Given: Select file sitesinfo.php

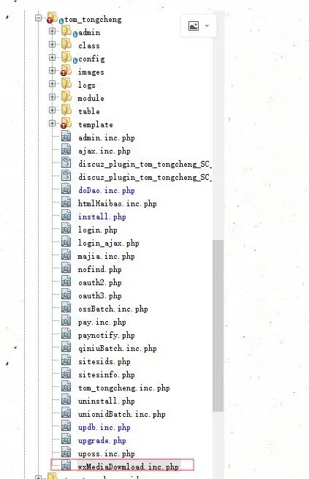Looking at the screenshot, I should click(107, 375).
